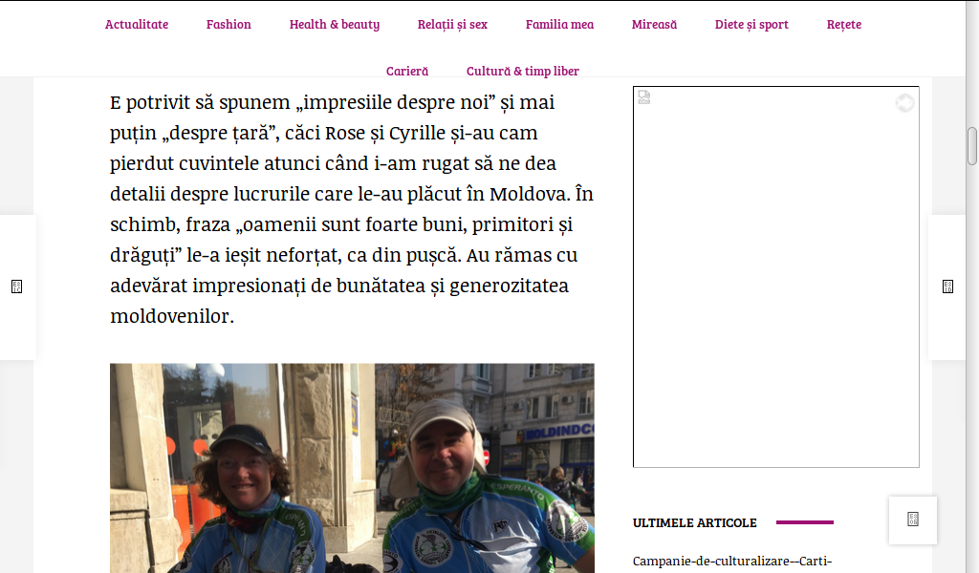Click inside the empty sidebar advertisement box
Screen dimensions: 979x573
point(776,277)
